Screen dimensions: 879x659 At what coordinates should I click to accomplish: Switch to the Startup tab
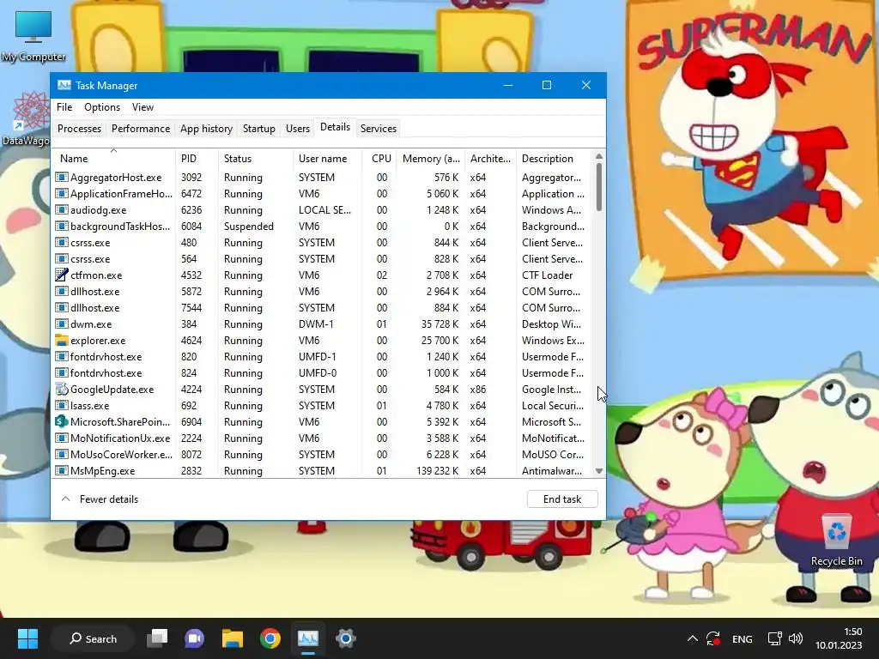tap(259, 129)
